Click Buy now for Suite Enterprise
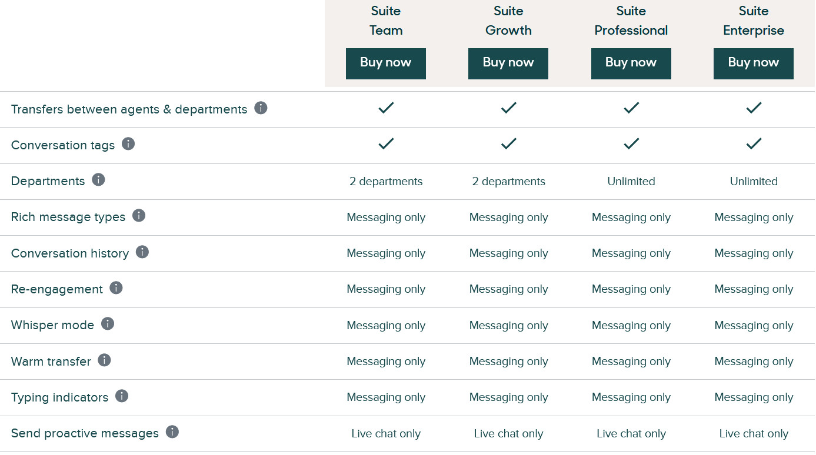 click(x=754, y=63)
